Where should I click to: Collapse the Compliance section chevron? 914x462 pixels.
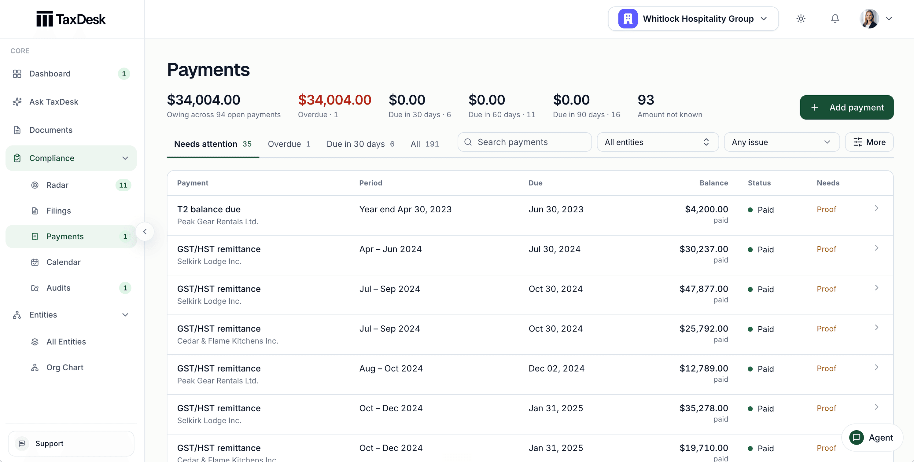pos(125,158)
